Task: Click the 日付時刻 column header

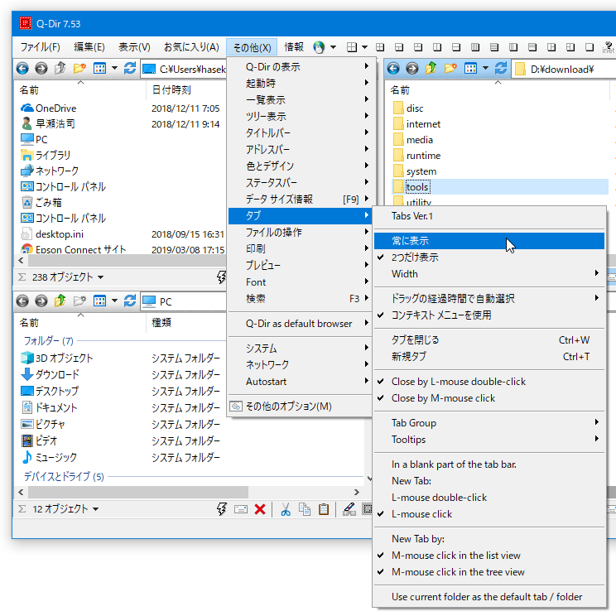Action: click(185, 90)
